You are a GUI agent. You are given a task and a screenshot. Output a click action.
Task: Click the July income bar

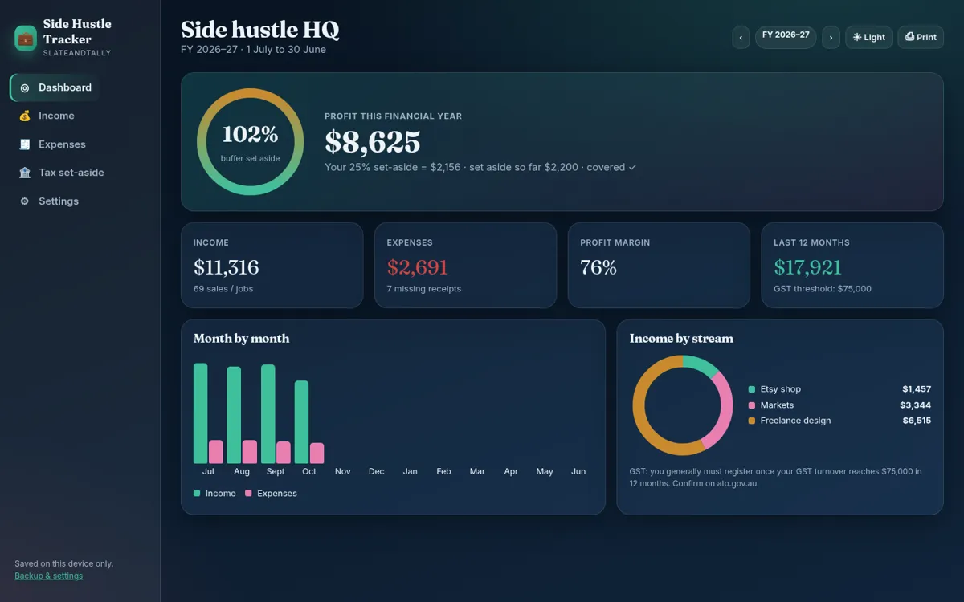pyautogui.click(x=201, y=413)
